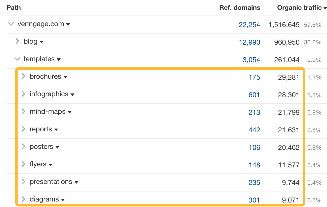
Task: Collapse the venngage.com root node
Action: click(11, 24)
